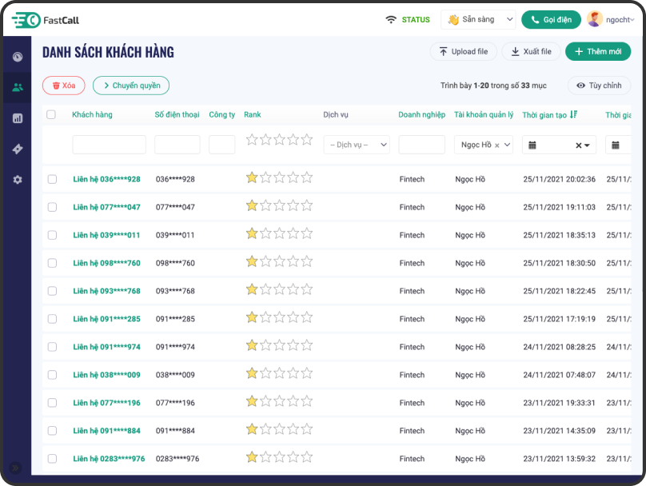Check the row for Liên hệ 036****928
This screenshot has height=486, width=646.
[52, 179]
